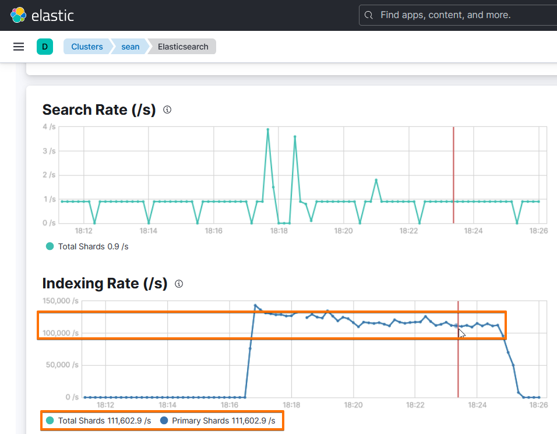Open Search Rate info icon

point(167,110)
